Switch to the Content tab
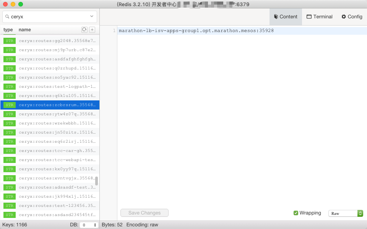Image resolution: width=367 pixels, height=229 pixels. [x=286, y=17]
